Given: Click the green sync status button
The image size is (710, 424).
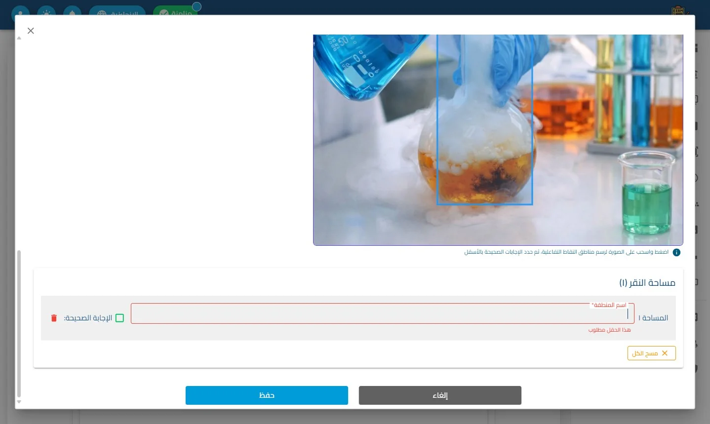Looking at the screenshot, I should 176,13.
